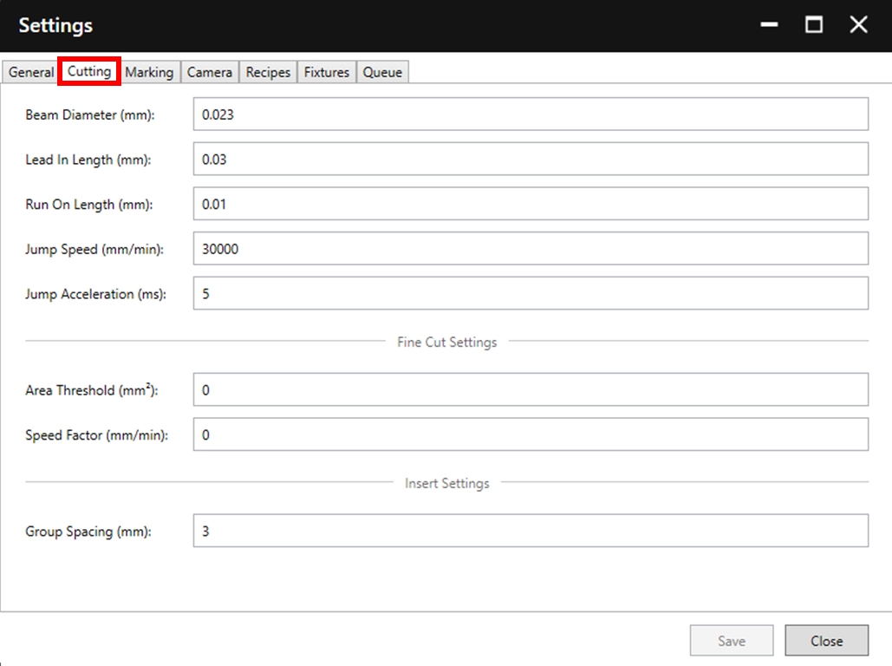Click the Jump Acceleration field
The width and height of the screenshot is (892, 666).
pos(531,293)
